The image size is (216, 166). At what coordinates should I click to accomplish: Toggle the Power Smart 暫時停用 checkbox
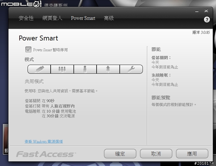[28, 49]
